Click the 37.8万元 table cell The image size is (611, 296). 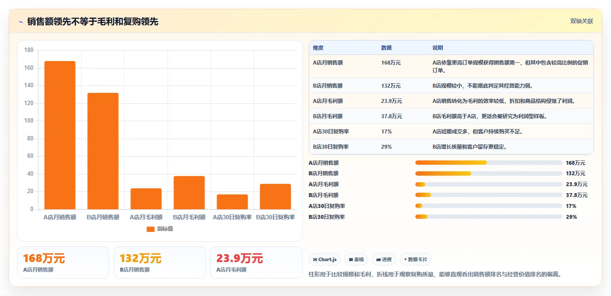pyautogui.click(x=392, y=116)
